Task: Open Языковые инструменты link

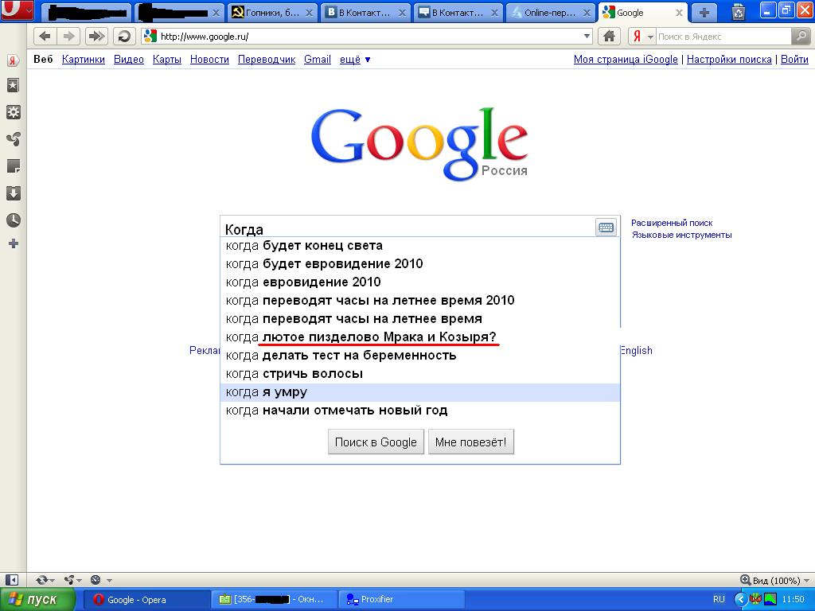Action: coord(681,235)
